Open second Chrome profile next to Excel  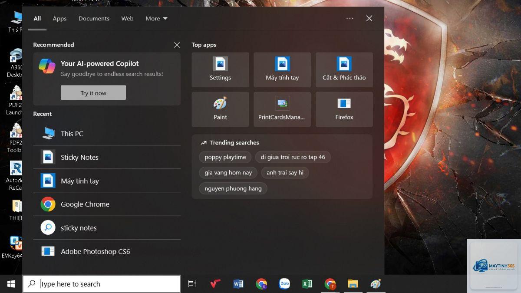point(330,284)
